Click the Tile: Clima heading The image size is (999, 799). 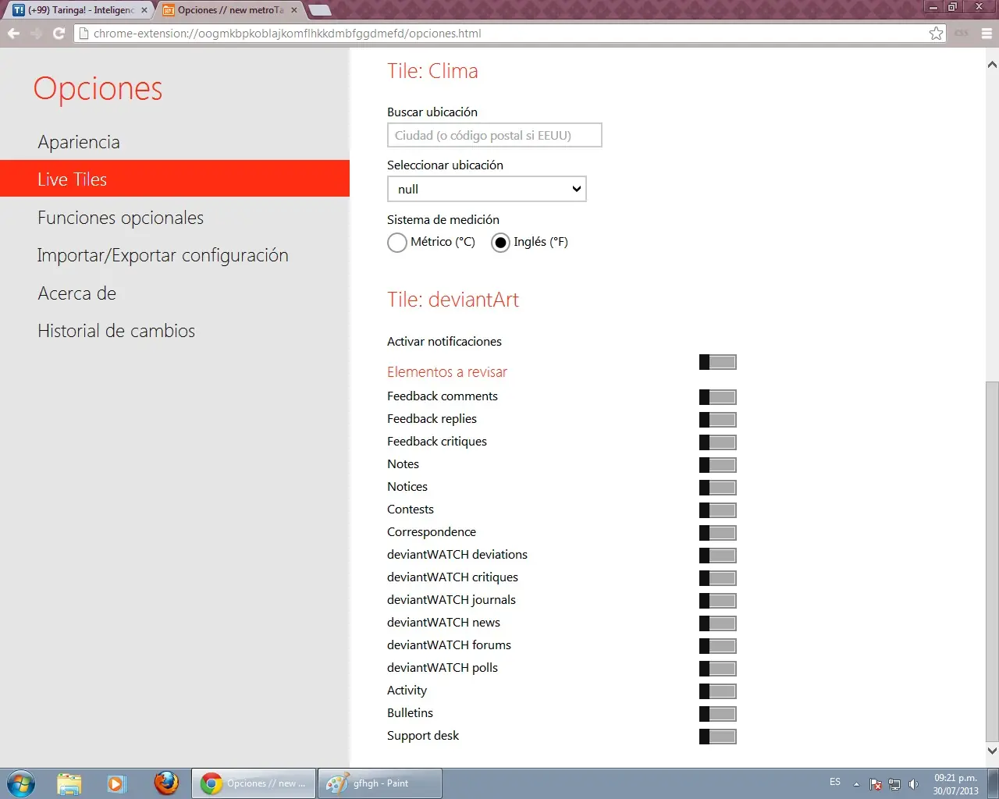[x=432, y=71]
